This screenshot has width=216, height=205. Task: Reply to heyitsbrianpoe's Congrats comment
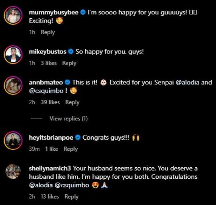coord(71,149)
